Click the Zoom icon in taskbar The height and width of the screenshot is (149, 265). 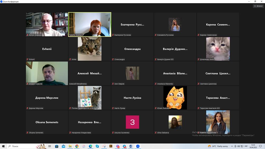tap(138, 146)
